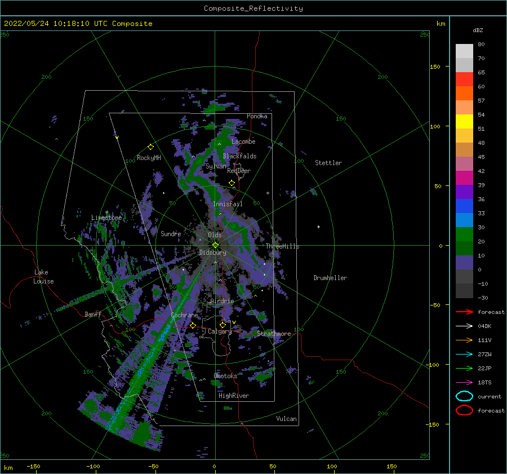Click the Drumheller town label
Viewport: 507px width, 474px height.
coord(330,278)
